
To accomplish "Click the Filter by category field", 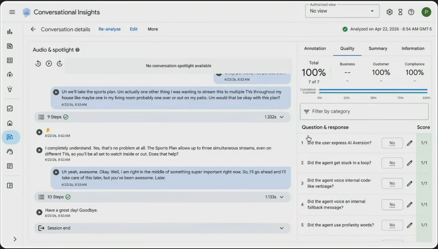I will (364, 111).
